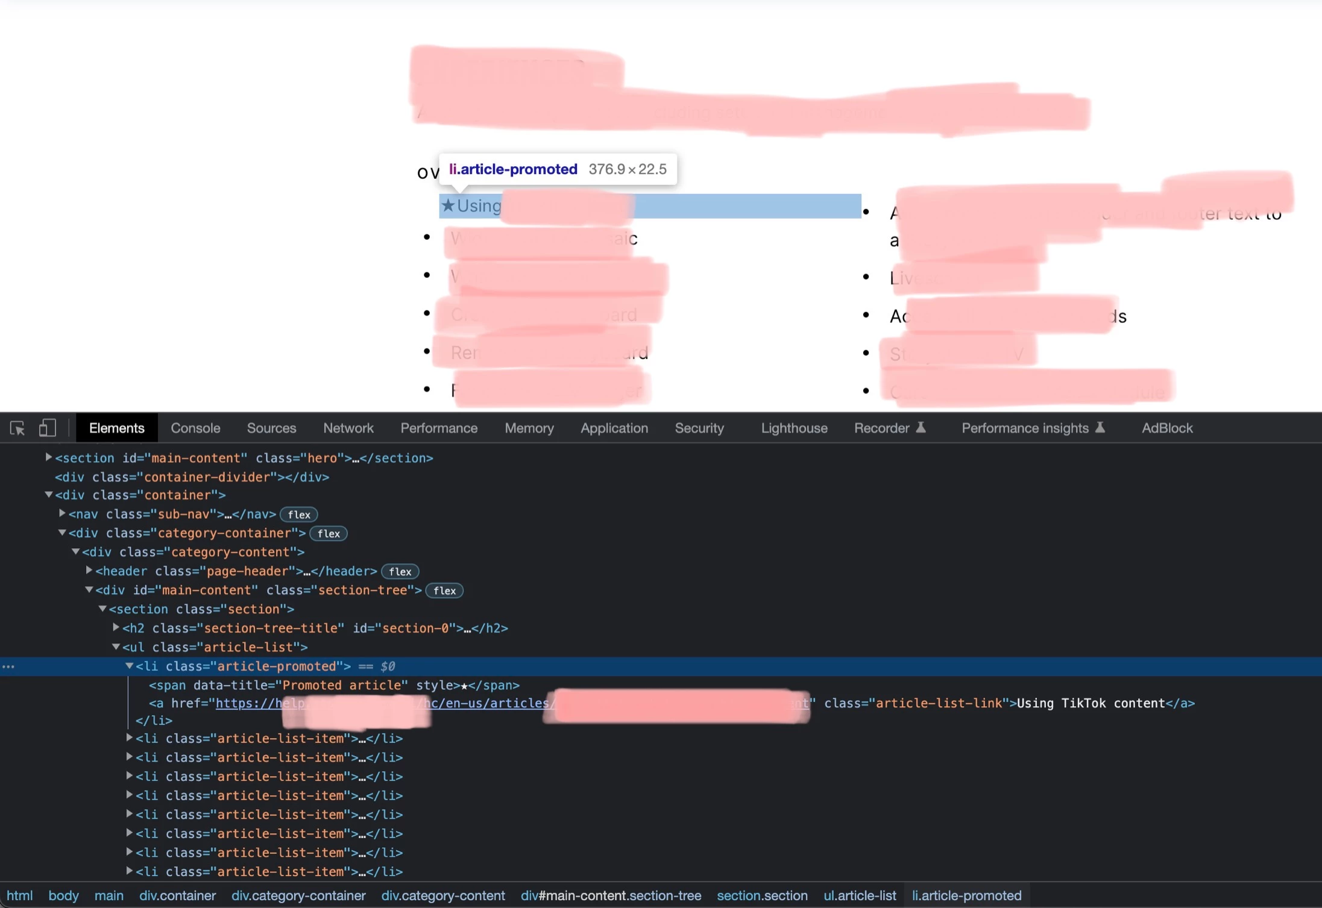Collapse the li article-promoted node
This screenshot has width=1322, height=908.
(x=129, y=666)
